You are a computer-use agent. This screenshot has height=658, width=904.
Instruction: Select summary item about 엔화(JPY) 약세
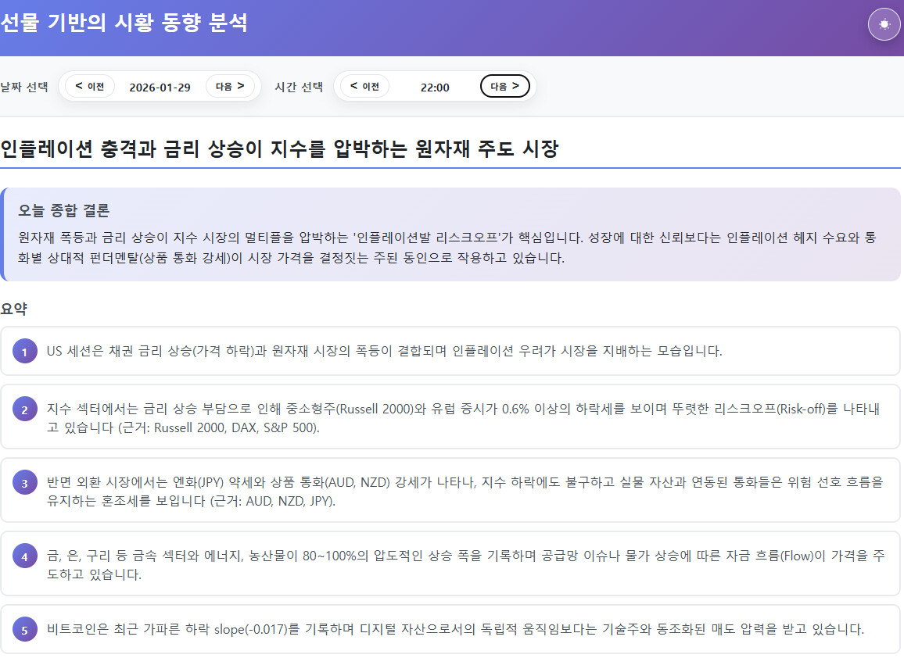pyautogui.click(x=461, y=492)
